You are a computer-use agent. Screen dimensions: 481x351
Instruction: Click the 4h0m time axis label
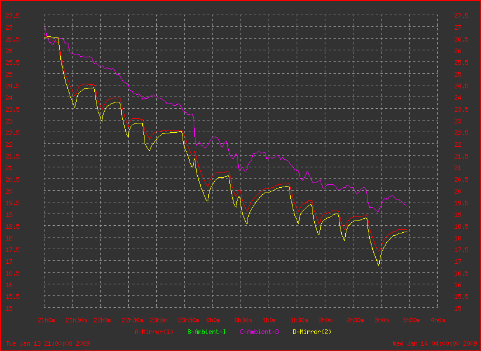[438, 320]
